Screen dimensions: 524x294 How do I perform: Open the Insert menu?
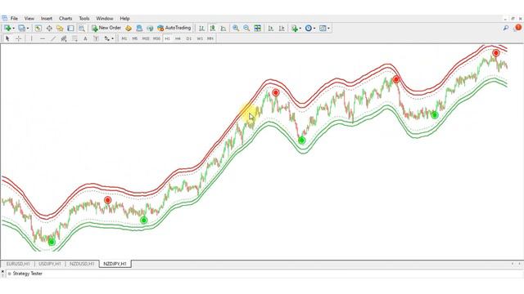pos(47,18)
